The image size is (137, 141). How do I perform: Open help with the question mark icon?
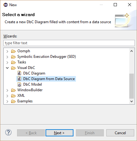pyautogui.click(x=8, y=133)
